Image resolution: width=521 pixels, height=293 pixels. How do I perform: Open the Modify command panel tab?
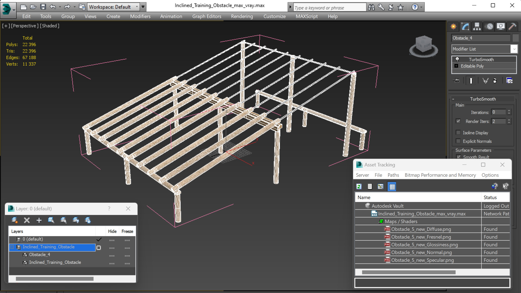(x=465, y=26)
